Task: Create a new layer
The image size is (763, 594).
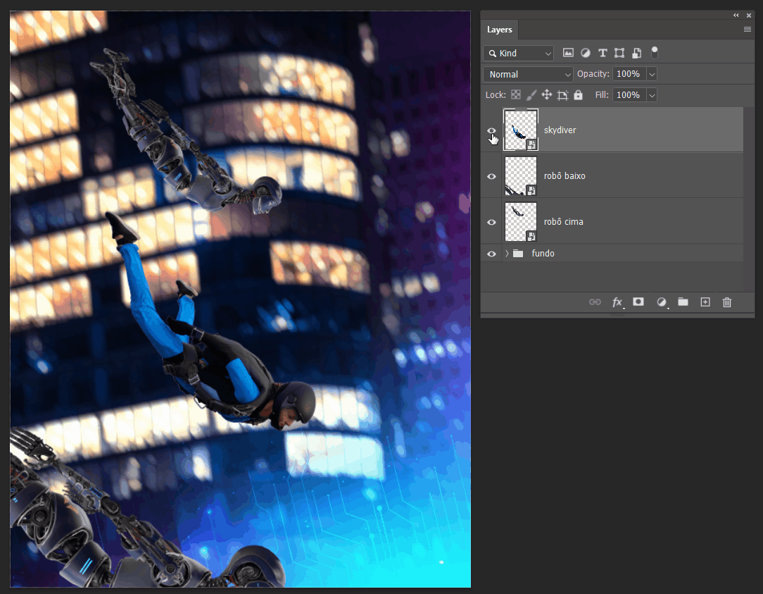Action: 705,302
